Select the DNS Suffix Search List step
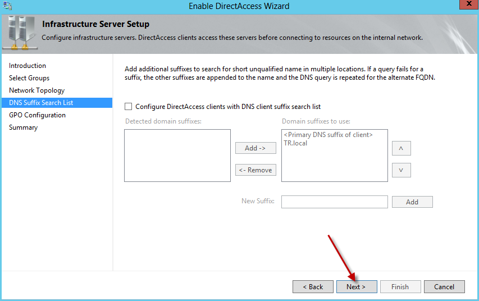479x301 pixels. coord(41,103)
